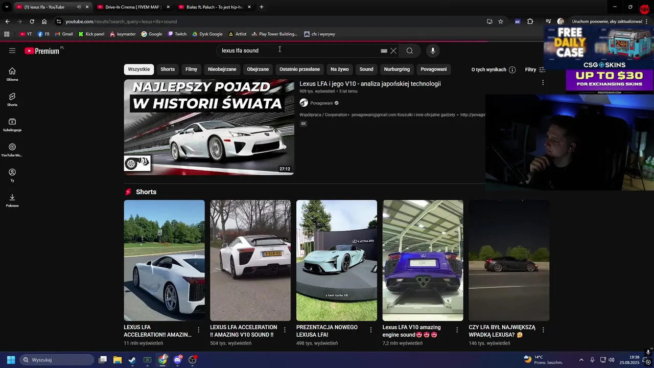The width and height of the screenshot is (654, 368).
Task: Select the Sound filter chip
Action: point(366,70)
